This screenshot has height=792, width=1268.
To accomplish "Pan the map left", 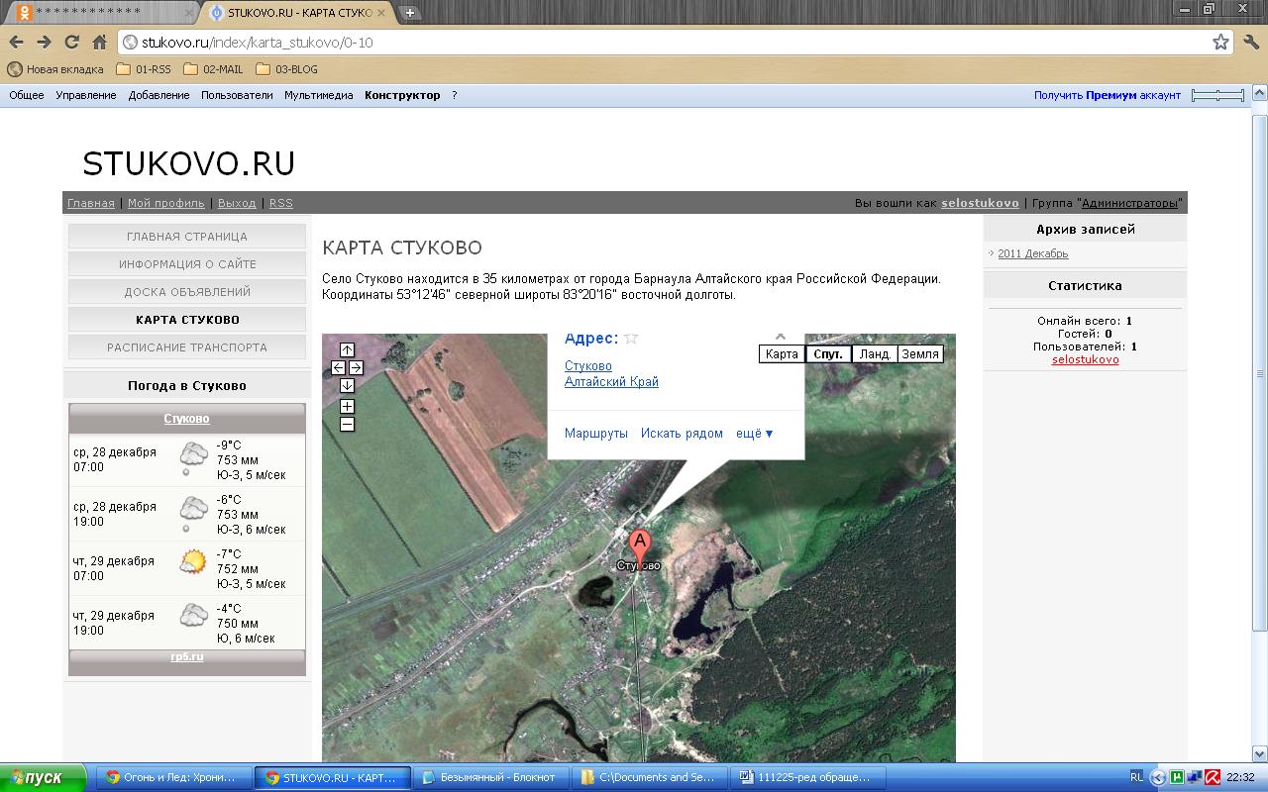I will tap(338, 367).
